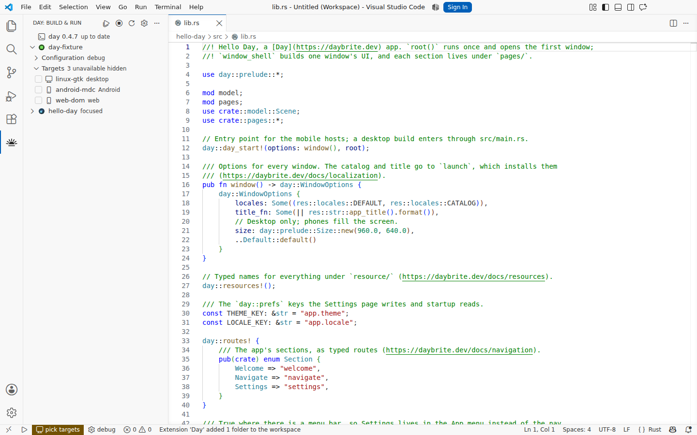
Task: Change Spaces: 4 indentation setting
Action: [x=576, y=430]
